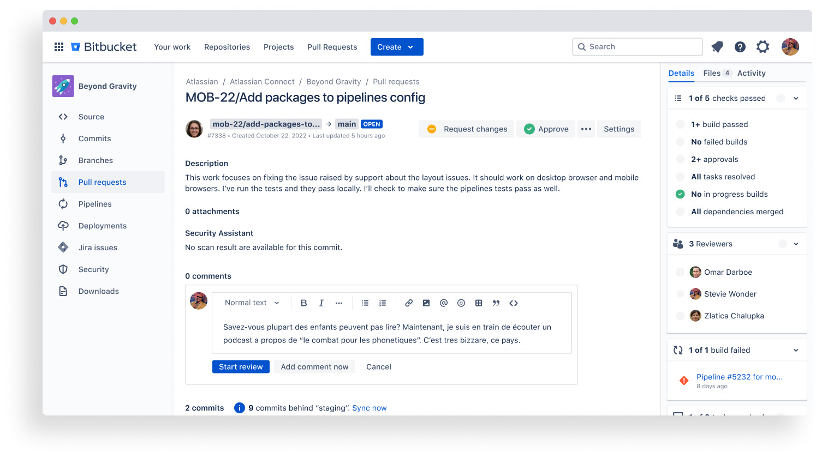Click the Sync now link
The image size is (822, 458).
370,408
